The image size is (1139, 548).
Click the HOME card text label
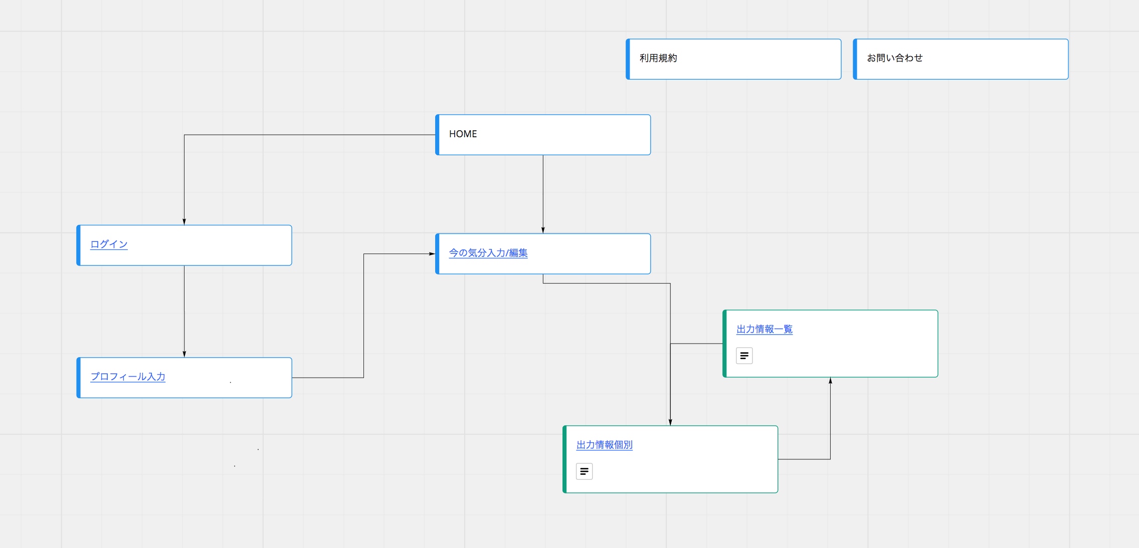[463, 134]
